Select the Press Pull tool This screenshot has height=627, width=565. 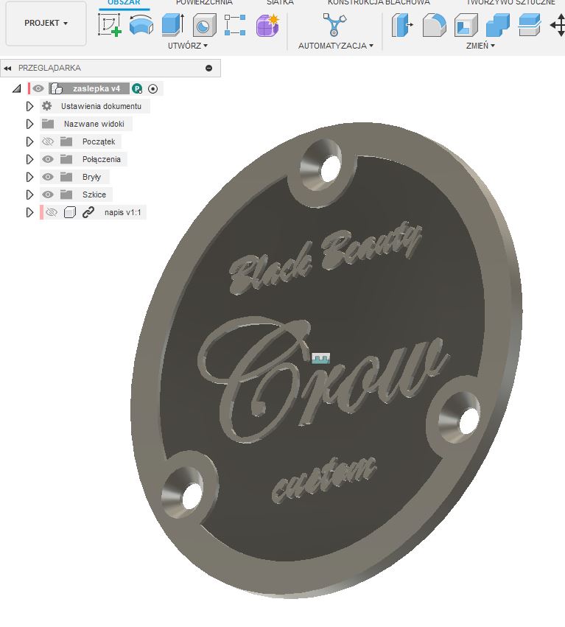pyautogui.click(x=402, y=25)
